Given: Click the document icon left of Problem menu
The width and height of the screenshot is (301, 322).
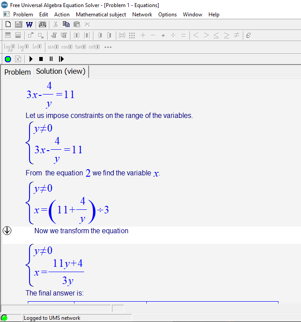Looking at the screenshot, I should (x=6, y=14).
